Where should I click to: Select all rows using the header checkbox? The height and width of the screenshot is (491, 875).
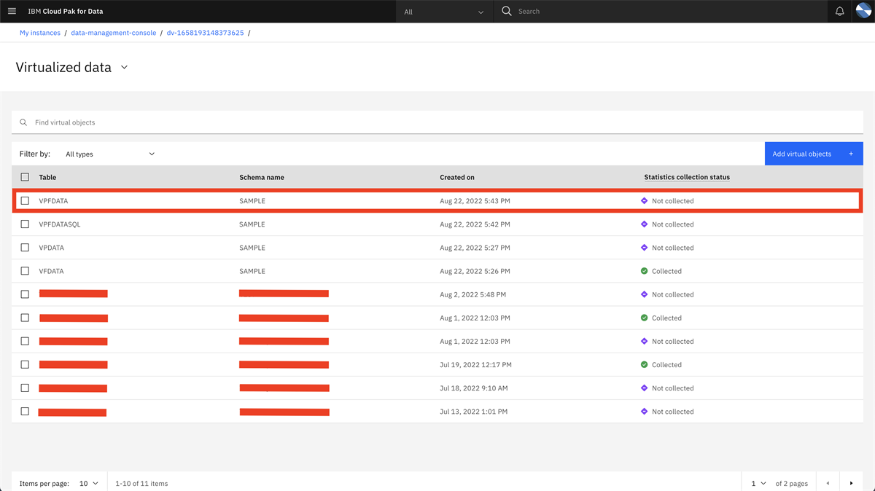tap(24, 176)
